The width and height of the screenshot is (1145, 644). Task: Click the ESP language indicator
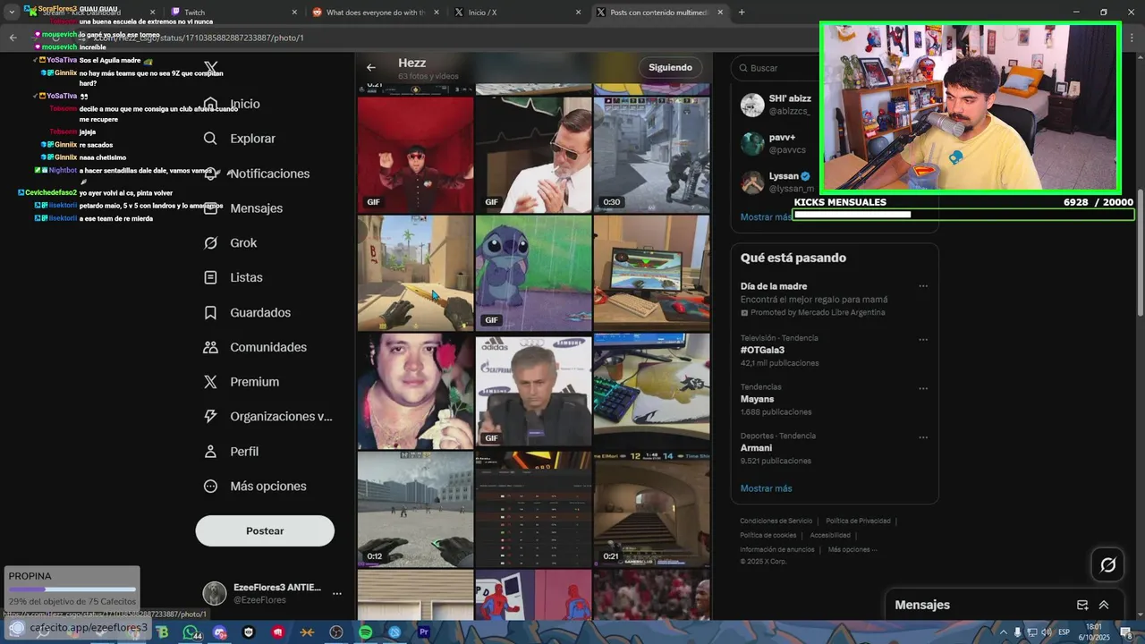(1064, 632)
